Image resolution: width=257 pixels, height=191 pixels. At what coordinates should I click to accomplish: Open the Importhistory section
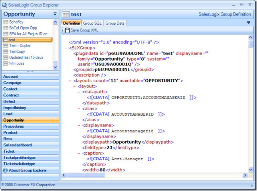[30, 108]
